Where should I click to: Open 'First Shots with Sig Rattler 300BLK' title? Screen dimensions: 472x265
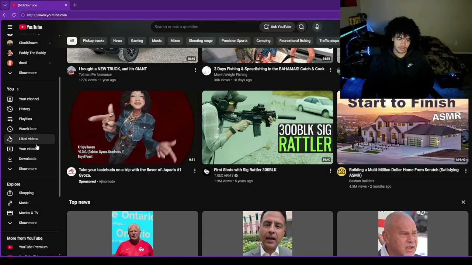(245, 170)
